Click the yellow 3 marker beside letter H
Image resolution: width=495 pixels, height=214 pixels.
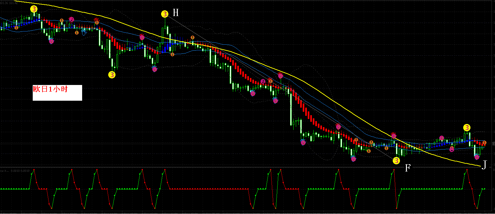(x=165, y=14)
